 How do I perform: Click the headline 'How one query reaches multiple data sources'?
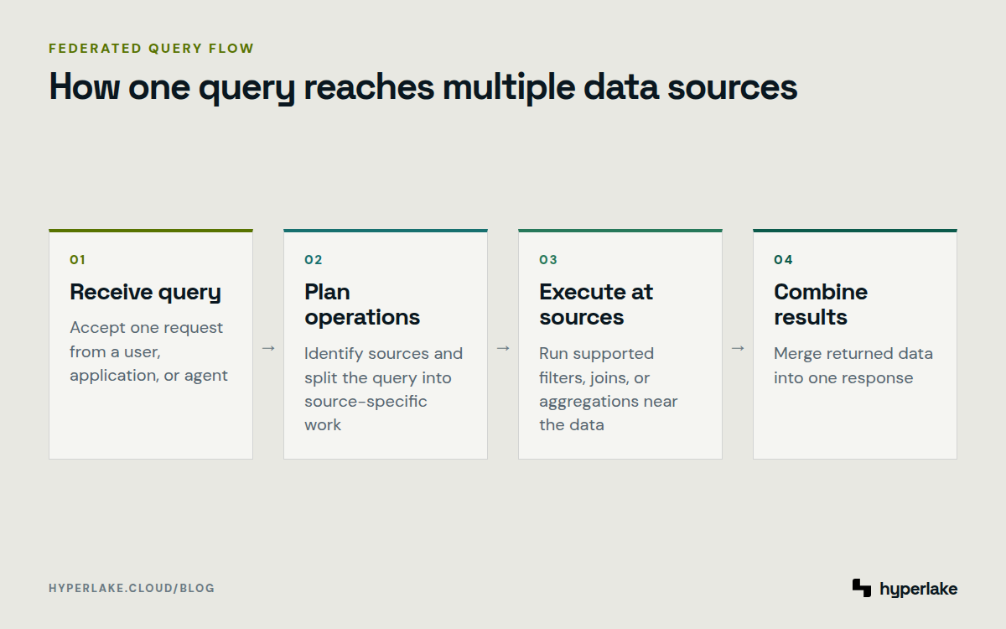pos(423,87)
